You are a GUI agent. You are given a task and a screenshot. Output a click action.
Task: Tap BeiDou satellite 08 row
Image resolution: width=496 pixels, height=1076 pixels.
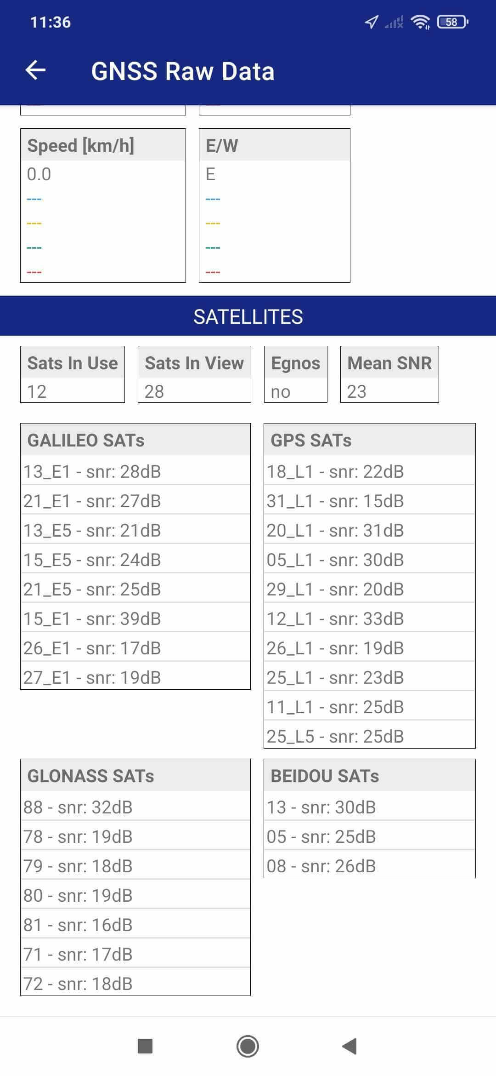(x=369, y=866)
